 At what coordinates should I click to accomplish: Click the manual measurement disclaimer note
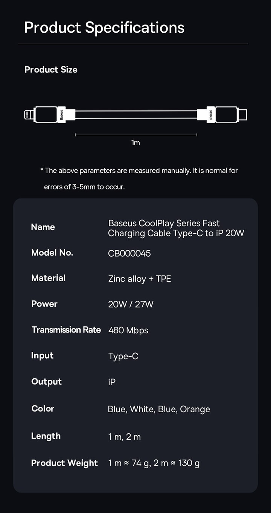pyautogui.click(x=139, y=179)
